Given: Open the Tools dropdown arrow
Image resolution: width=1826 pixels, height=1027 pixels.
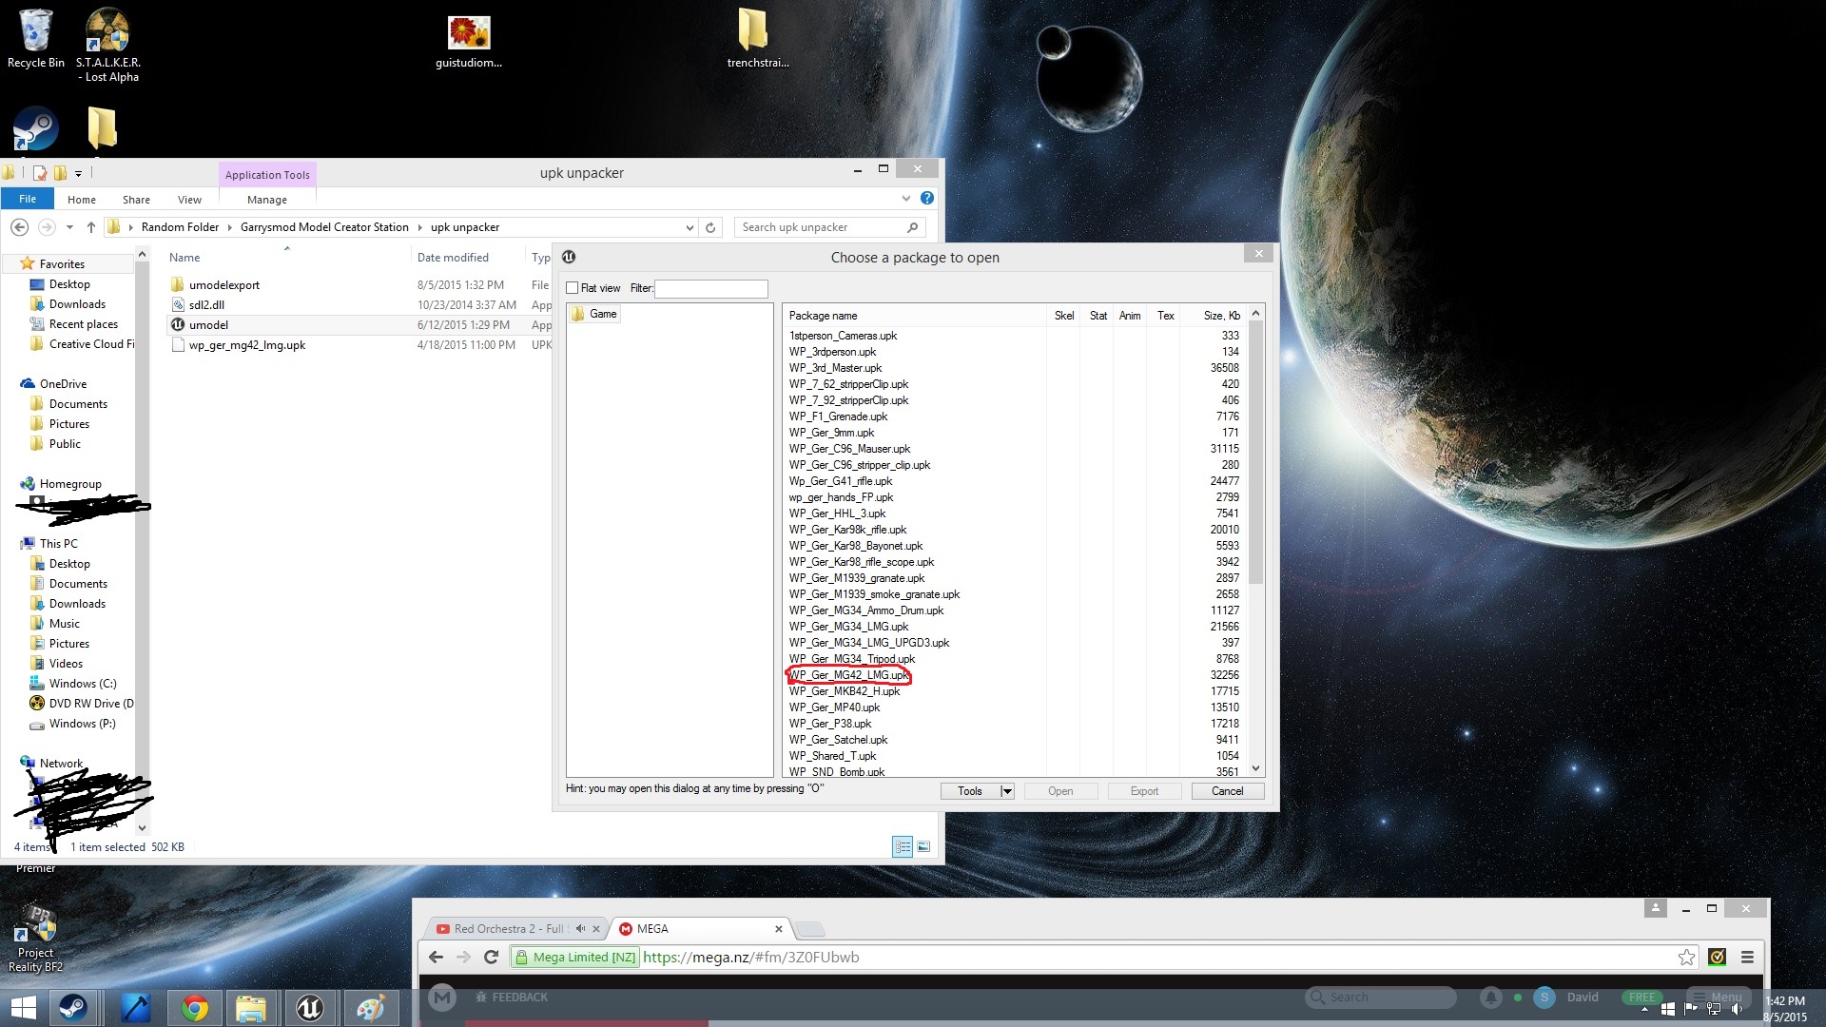Looking at the screenshot, I should click(1006, 791).
